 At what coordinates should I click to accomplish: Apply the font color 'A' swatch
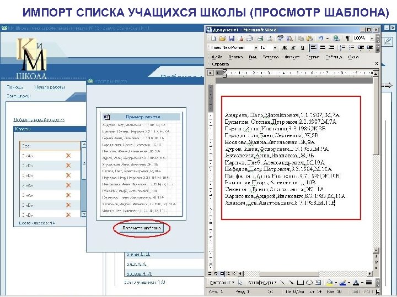click(356, 283)
